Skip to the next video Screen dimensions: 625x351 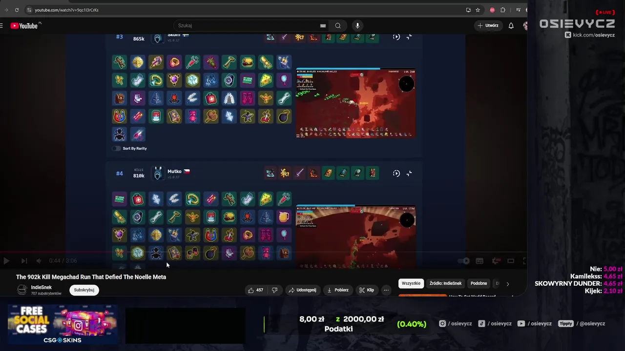pos(23,261)
